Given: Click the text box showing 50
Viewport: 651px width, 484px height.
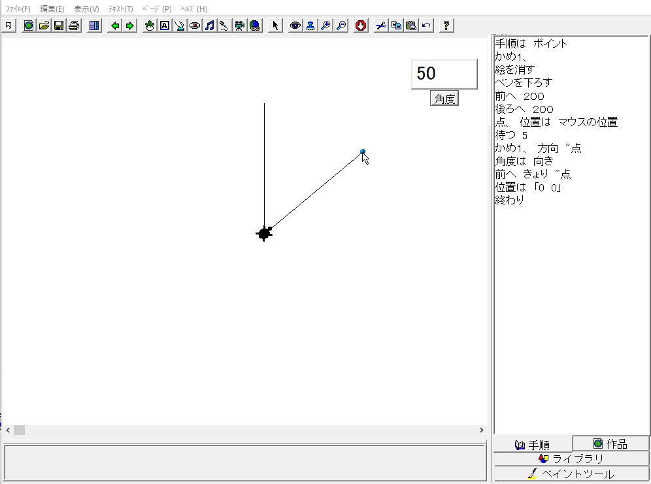Looking at the screenshot, I should (444, 74).
